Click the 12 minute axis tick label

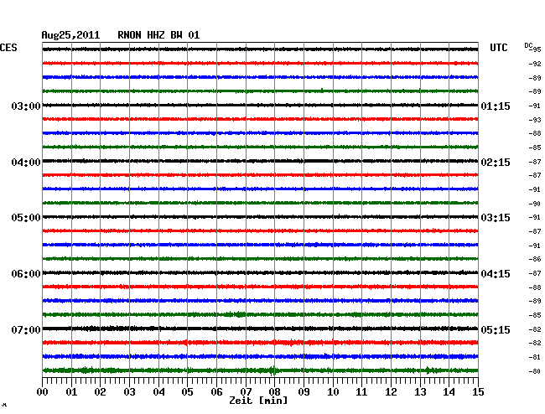[391, 392]
